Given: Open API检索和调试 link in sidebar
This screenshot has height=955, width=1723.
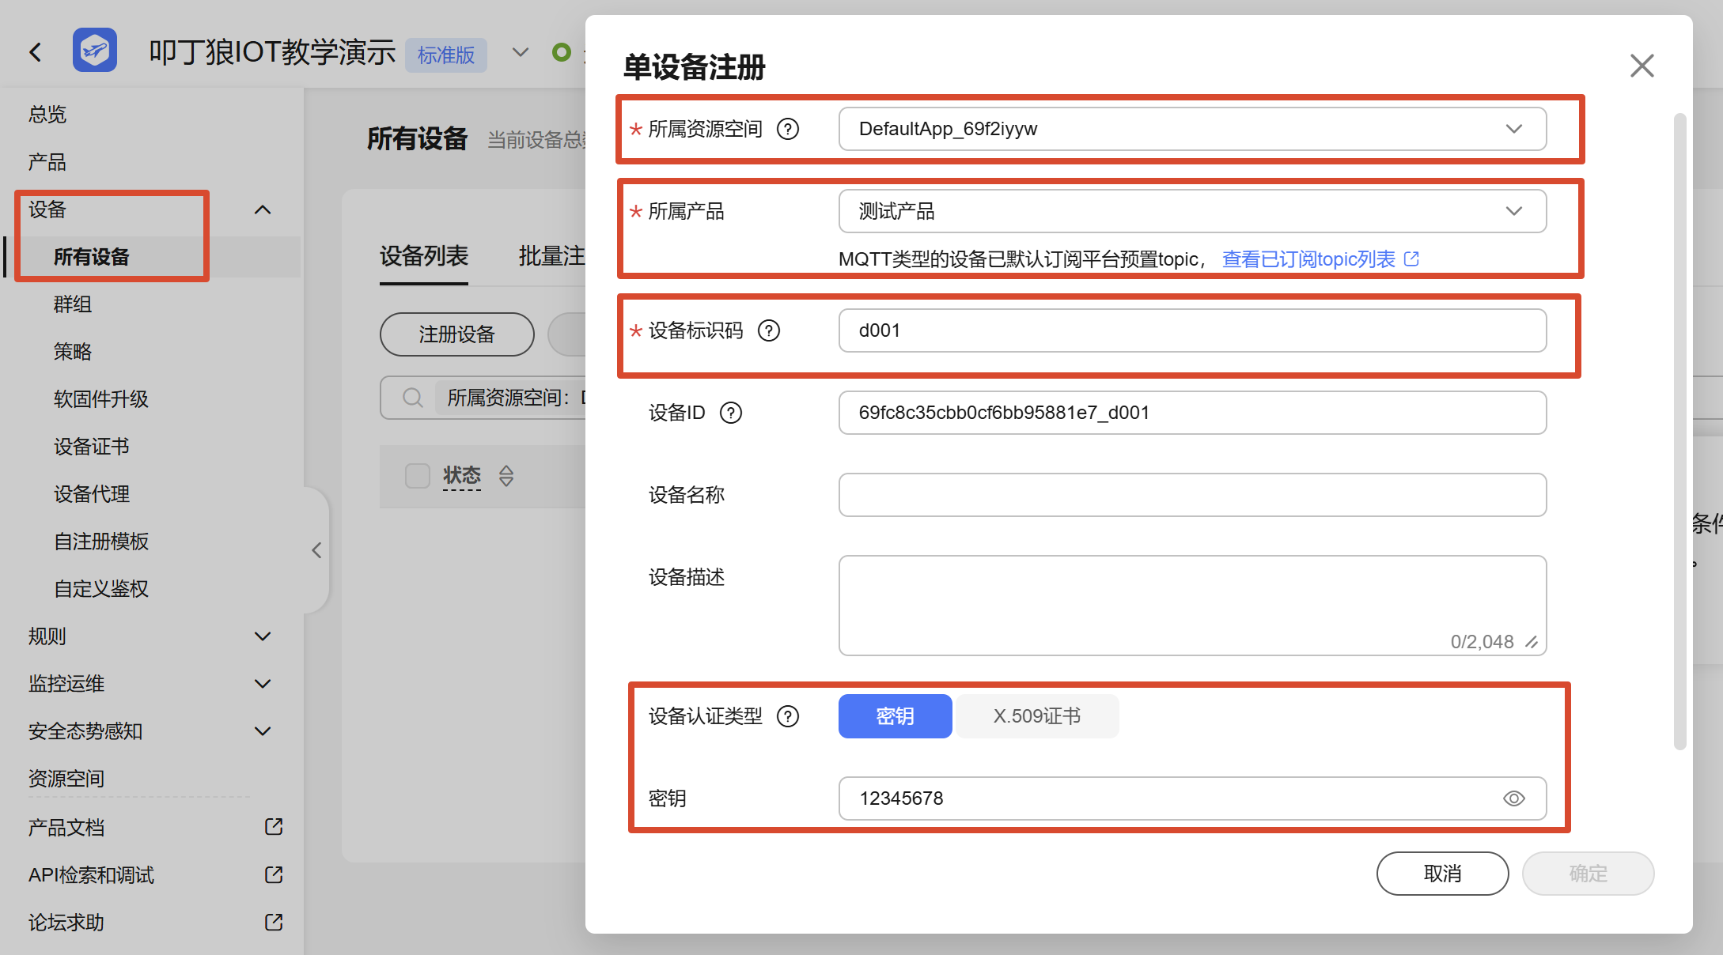Looking at the screenshot, I should pyautogui.click(x=92, y=875).
